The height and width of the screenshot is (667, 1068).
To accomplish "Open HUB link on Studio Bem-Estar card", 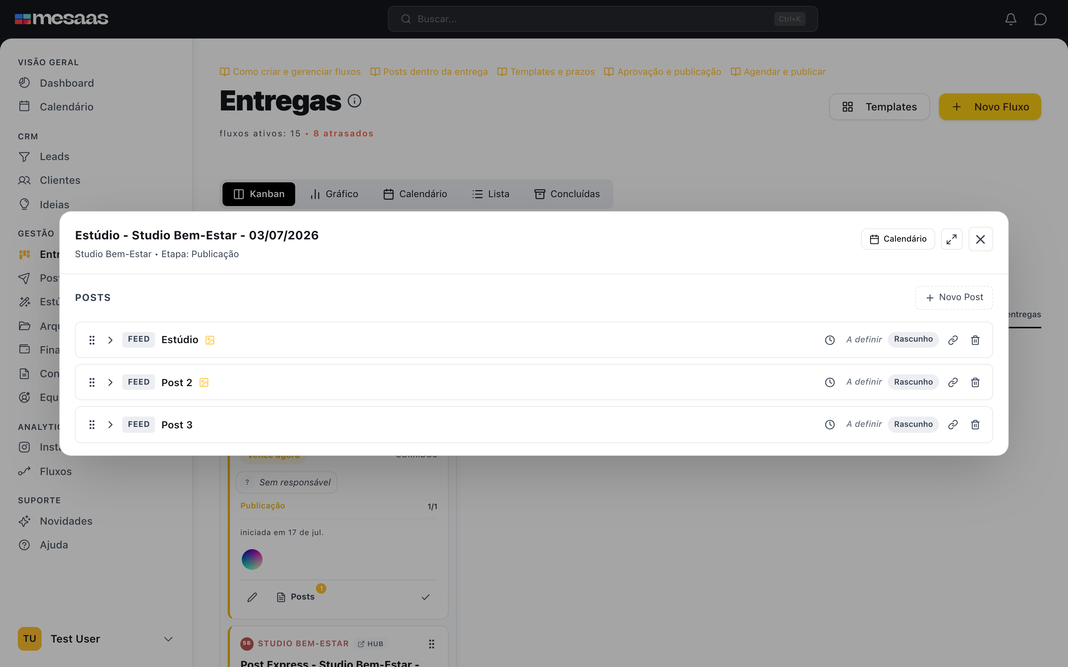I will pos(371,644).
